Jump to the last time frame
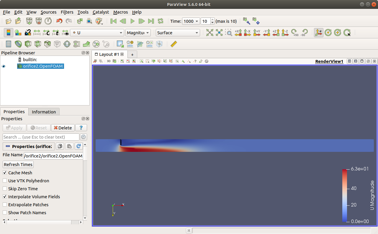 tap(151, 21)
